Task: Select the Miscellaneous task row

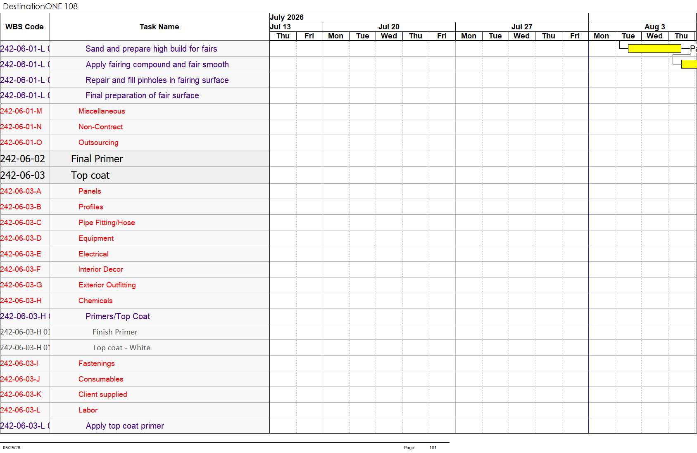Action: pyautogui.click(x=135, y=111)
